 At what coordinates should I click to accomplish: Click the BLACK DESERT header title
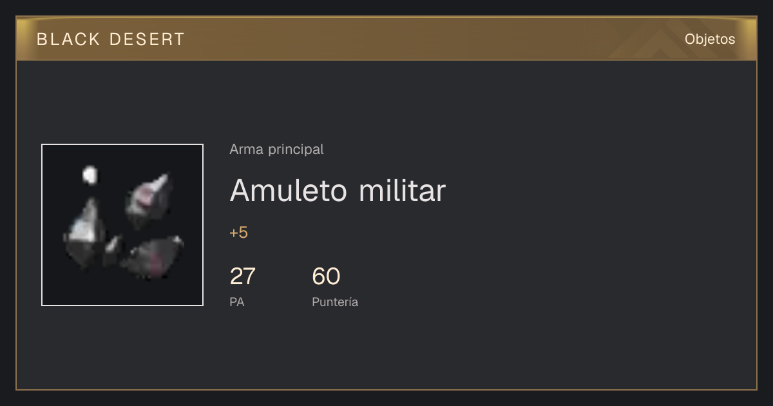110,39
